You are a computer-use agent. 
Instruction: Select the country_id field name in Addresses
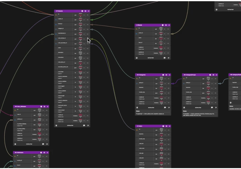click(x=20, y=160)
